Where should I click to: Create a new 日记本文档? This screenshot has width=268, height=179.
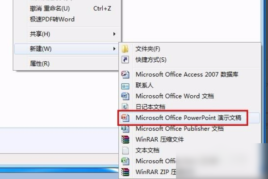coord(190,107)
